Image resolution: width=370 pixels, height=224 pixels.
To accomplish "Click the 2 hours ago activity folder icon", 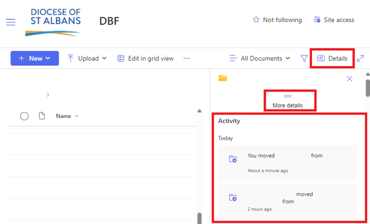I will pyautogui.click(x=233, y=198).
